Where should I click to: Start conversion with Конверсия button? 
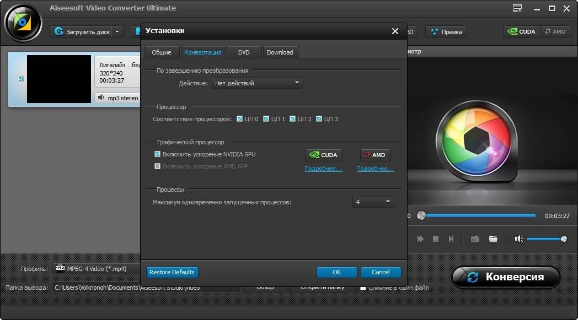tap(506, 277)
